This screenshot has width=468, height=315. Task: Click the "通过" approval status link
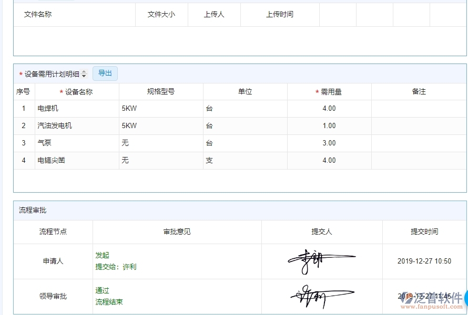pyautogui.click(x=102, y=290)
